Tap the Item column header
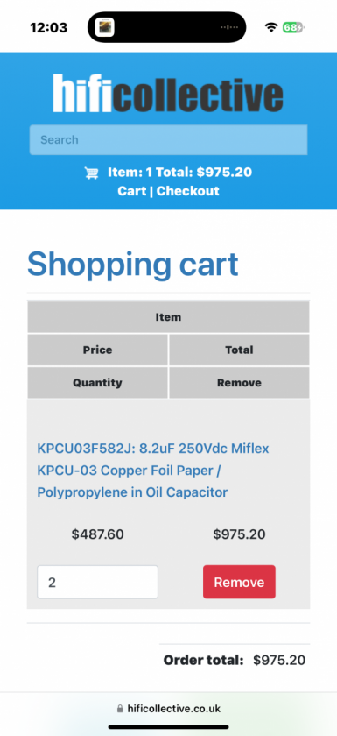Viewport: 337px width, 736px height. click(x=168, y=317)
